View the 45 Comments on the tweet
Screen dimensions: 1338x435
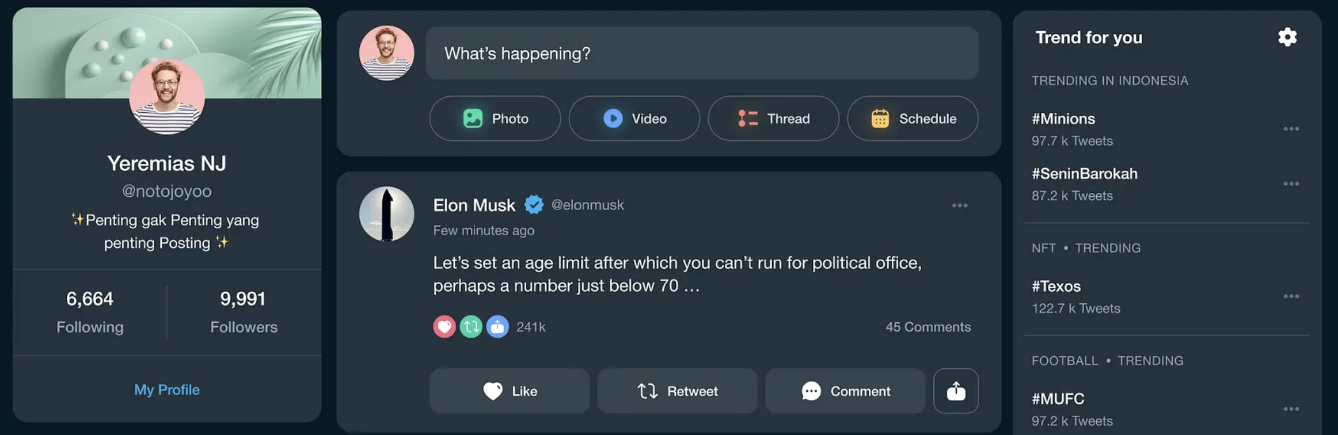(928, 327)
